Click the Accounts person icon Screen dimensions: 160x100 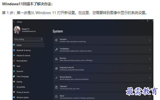14,71
